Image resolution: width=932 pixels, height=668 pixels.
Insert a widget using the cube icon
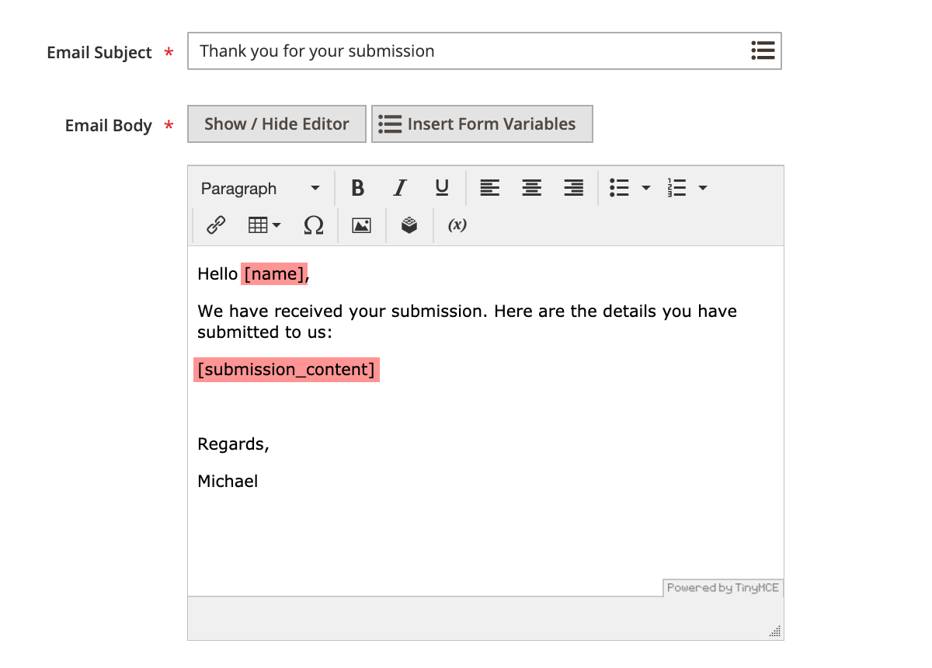coord(409,225)
